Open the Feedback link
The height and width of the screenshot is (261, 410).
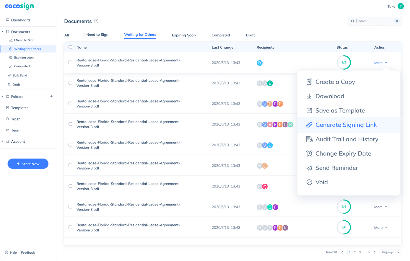(x=28, y=253)
